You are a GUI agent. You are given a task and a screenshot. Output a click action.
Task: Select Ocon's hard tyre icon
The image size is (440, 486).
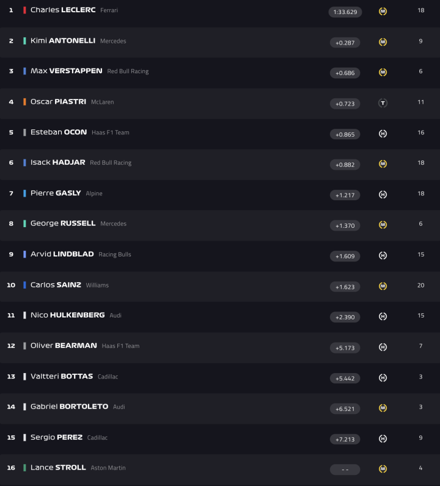[x=383, y=134]
